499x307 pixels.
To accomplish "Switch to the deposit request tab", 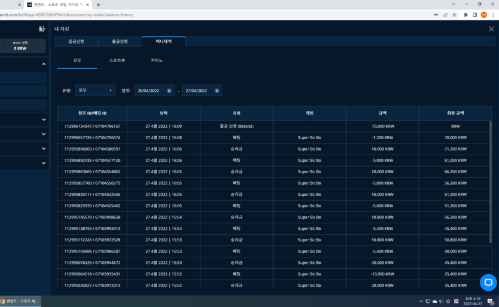I will pyautogui.click(x=76, y=41).
